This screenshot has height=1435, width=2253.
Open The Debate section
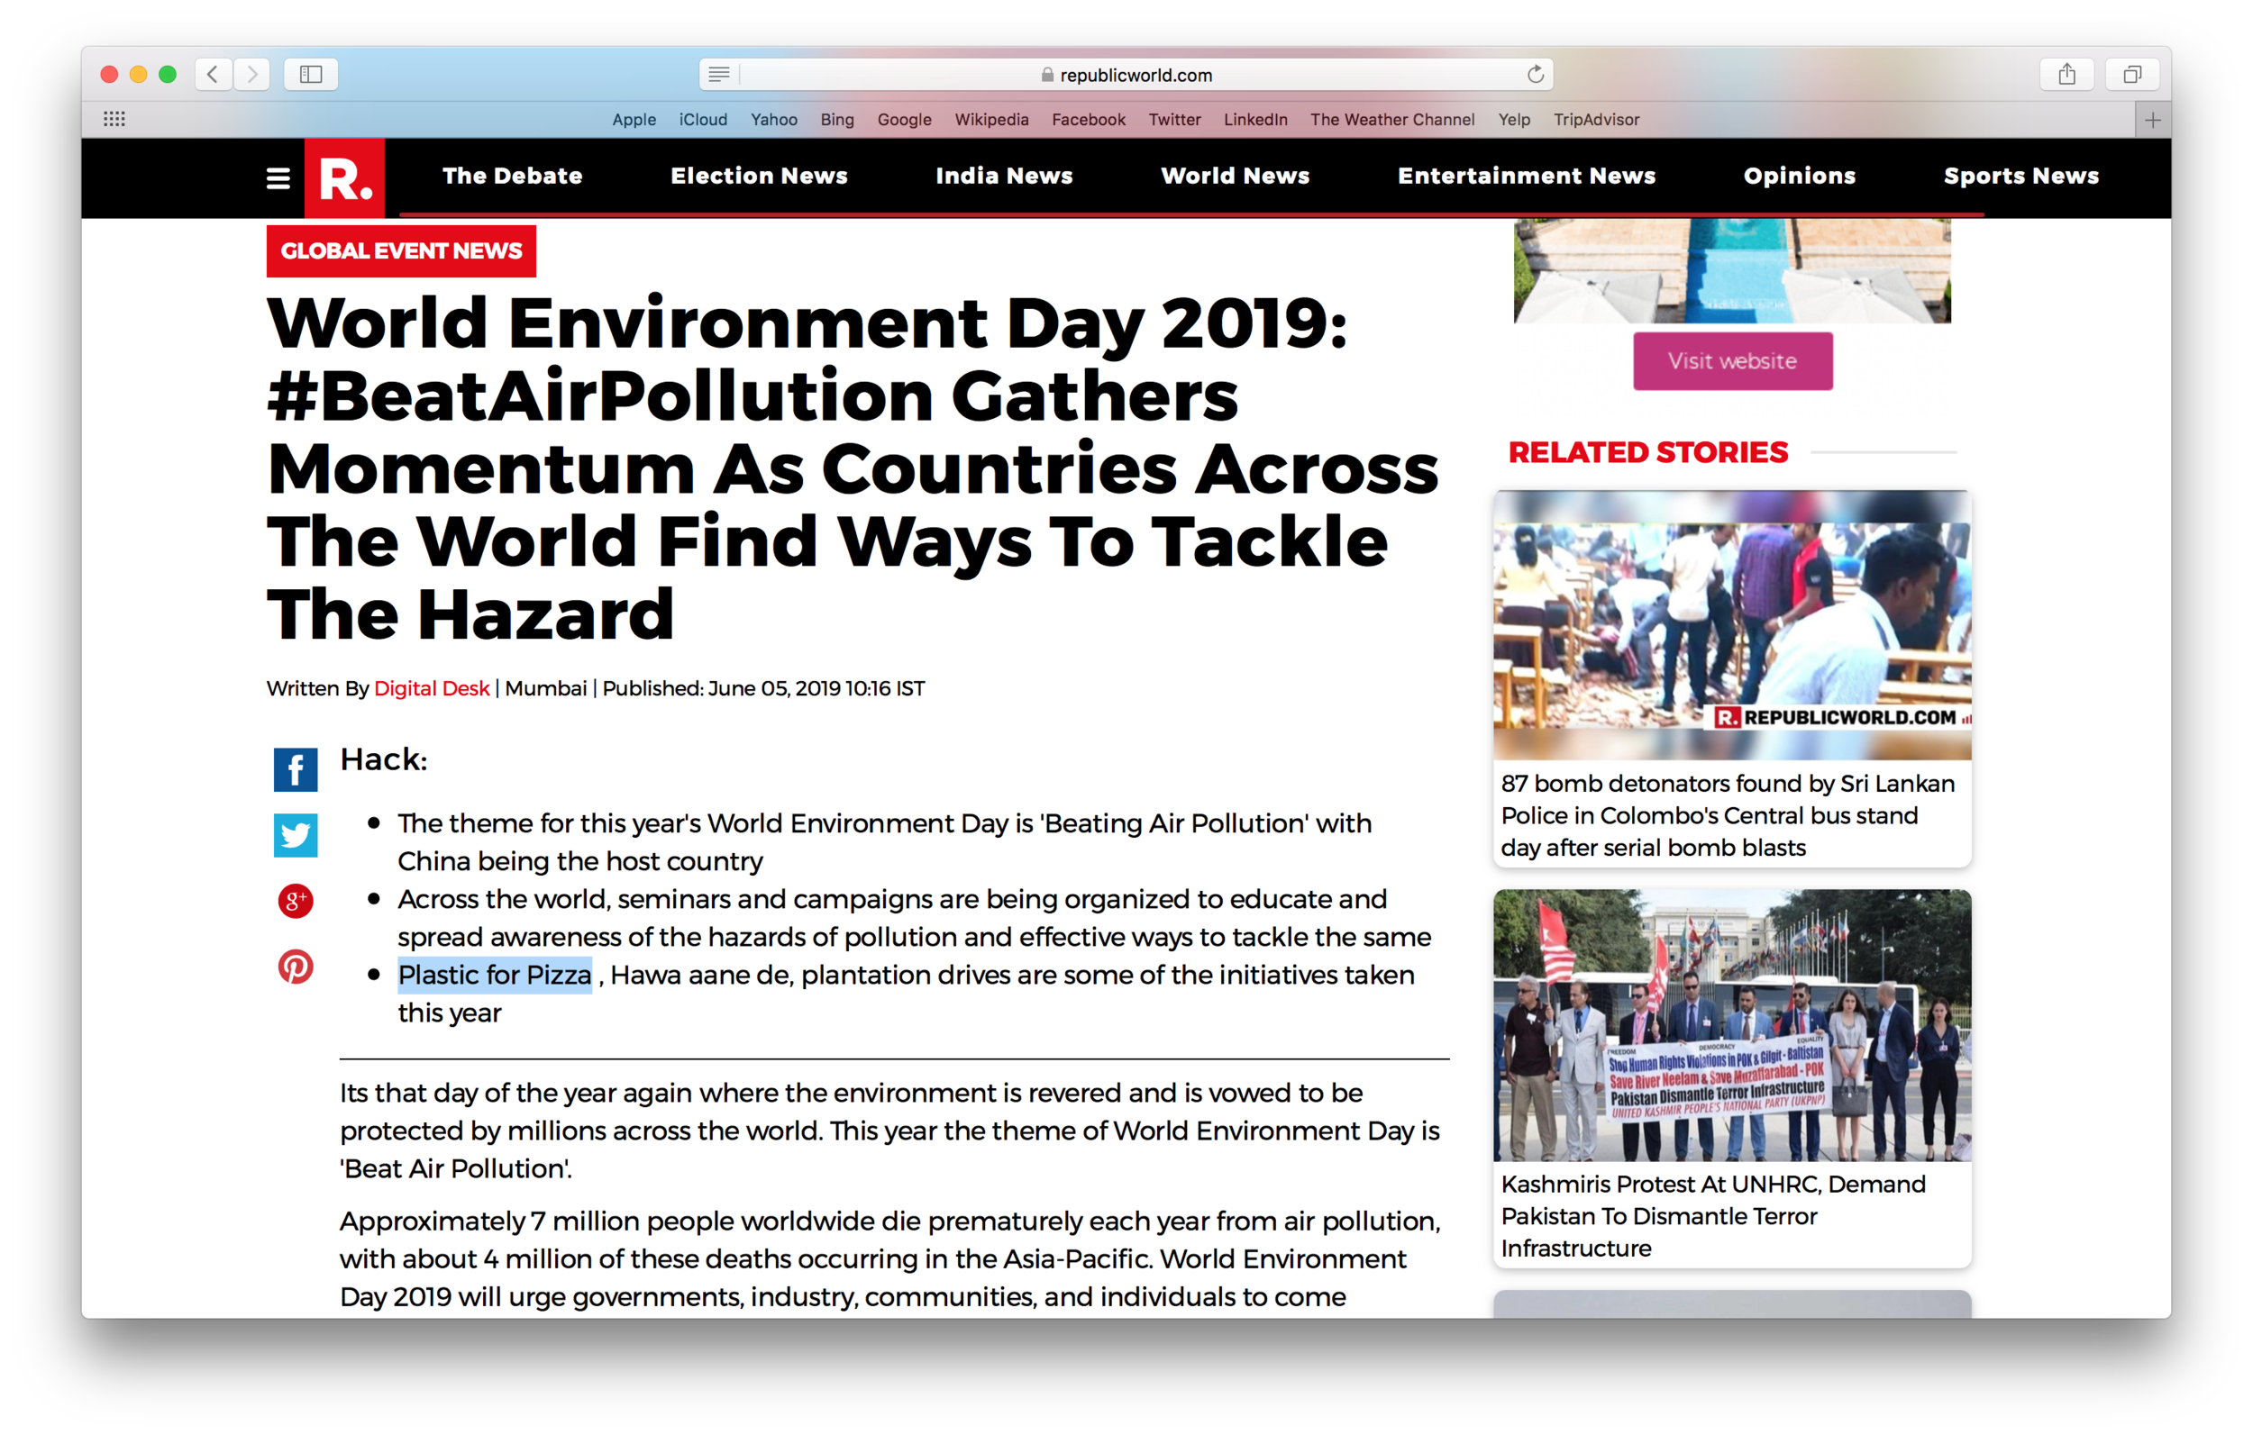[x=512, y=176]
